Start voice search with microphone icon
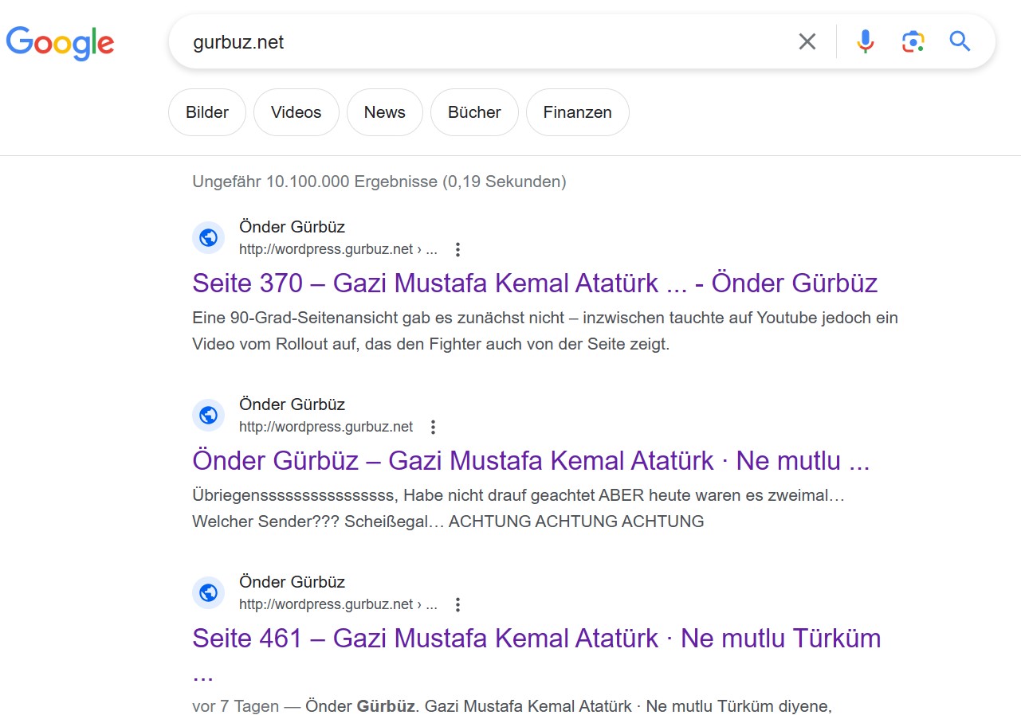The image size is (1021, 715). pos(866,41)
